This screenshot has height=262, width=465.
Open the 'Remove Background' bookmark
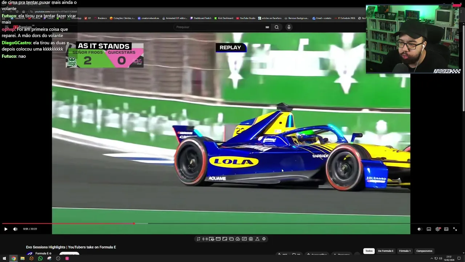pyautogui.click(x=297, y=18)
